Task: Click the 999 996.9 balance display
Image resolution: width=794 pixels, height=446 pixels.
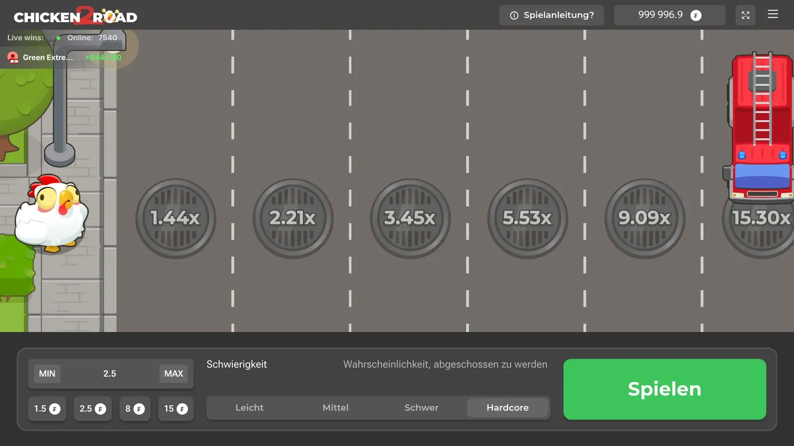Action: [x=669, y=15]
